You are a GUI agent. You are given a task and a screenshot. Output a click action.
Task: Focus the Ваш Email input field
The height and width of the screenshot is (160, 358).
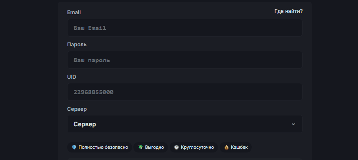point(185,27)
